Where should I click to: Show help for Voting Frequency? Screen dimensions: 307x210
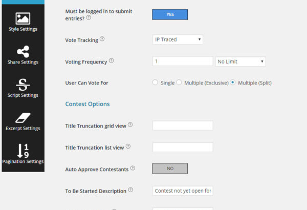click(111, 60)
